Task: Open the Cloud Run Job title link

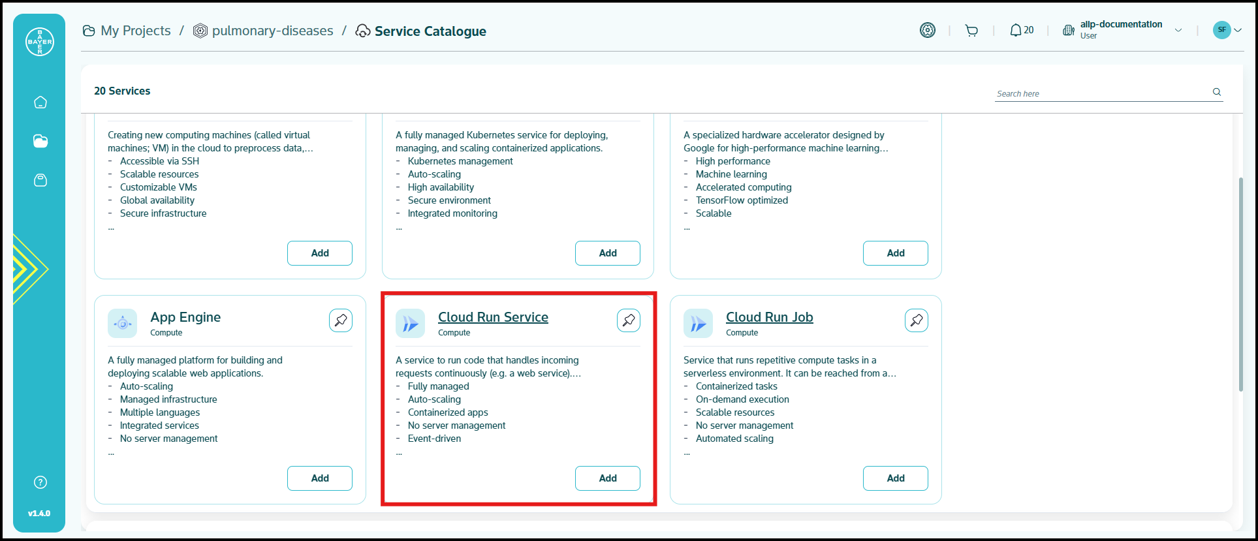Action: [x=769, y=317]
